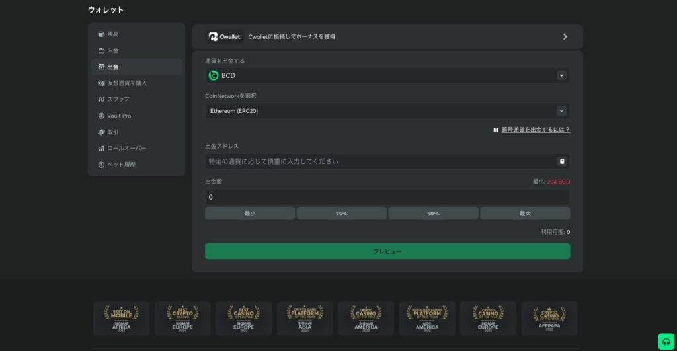Image resolution: width=677 pixels, height=351 pixels.
Task: Select the 出金 withdraw menu item
Action: tap(136, 67)
